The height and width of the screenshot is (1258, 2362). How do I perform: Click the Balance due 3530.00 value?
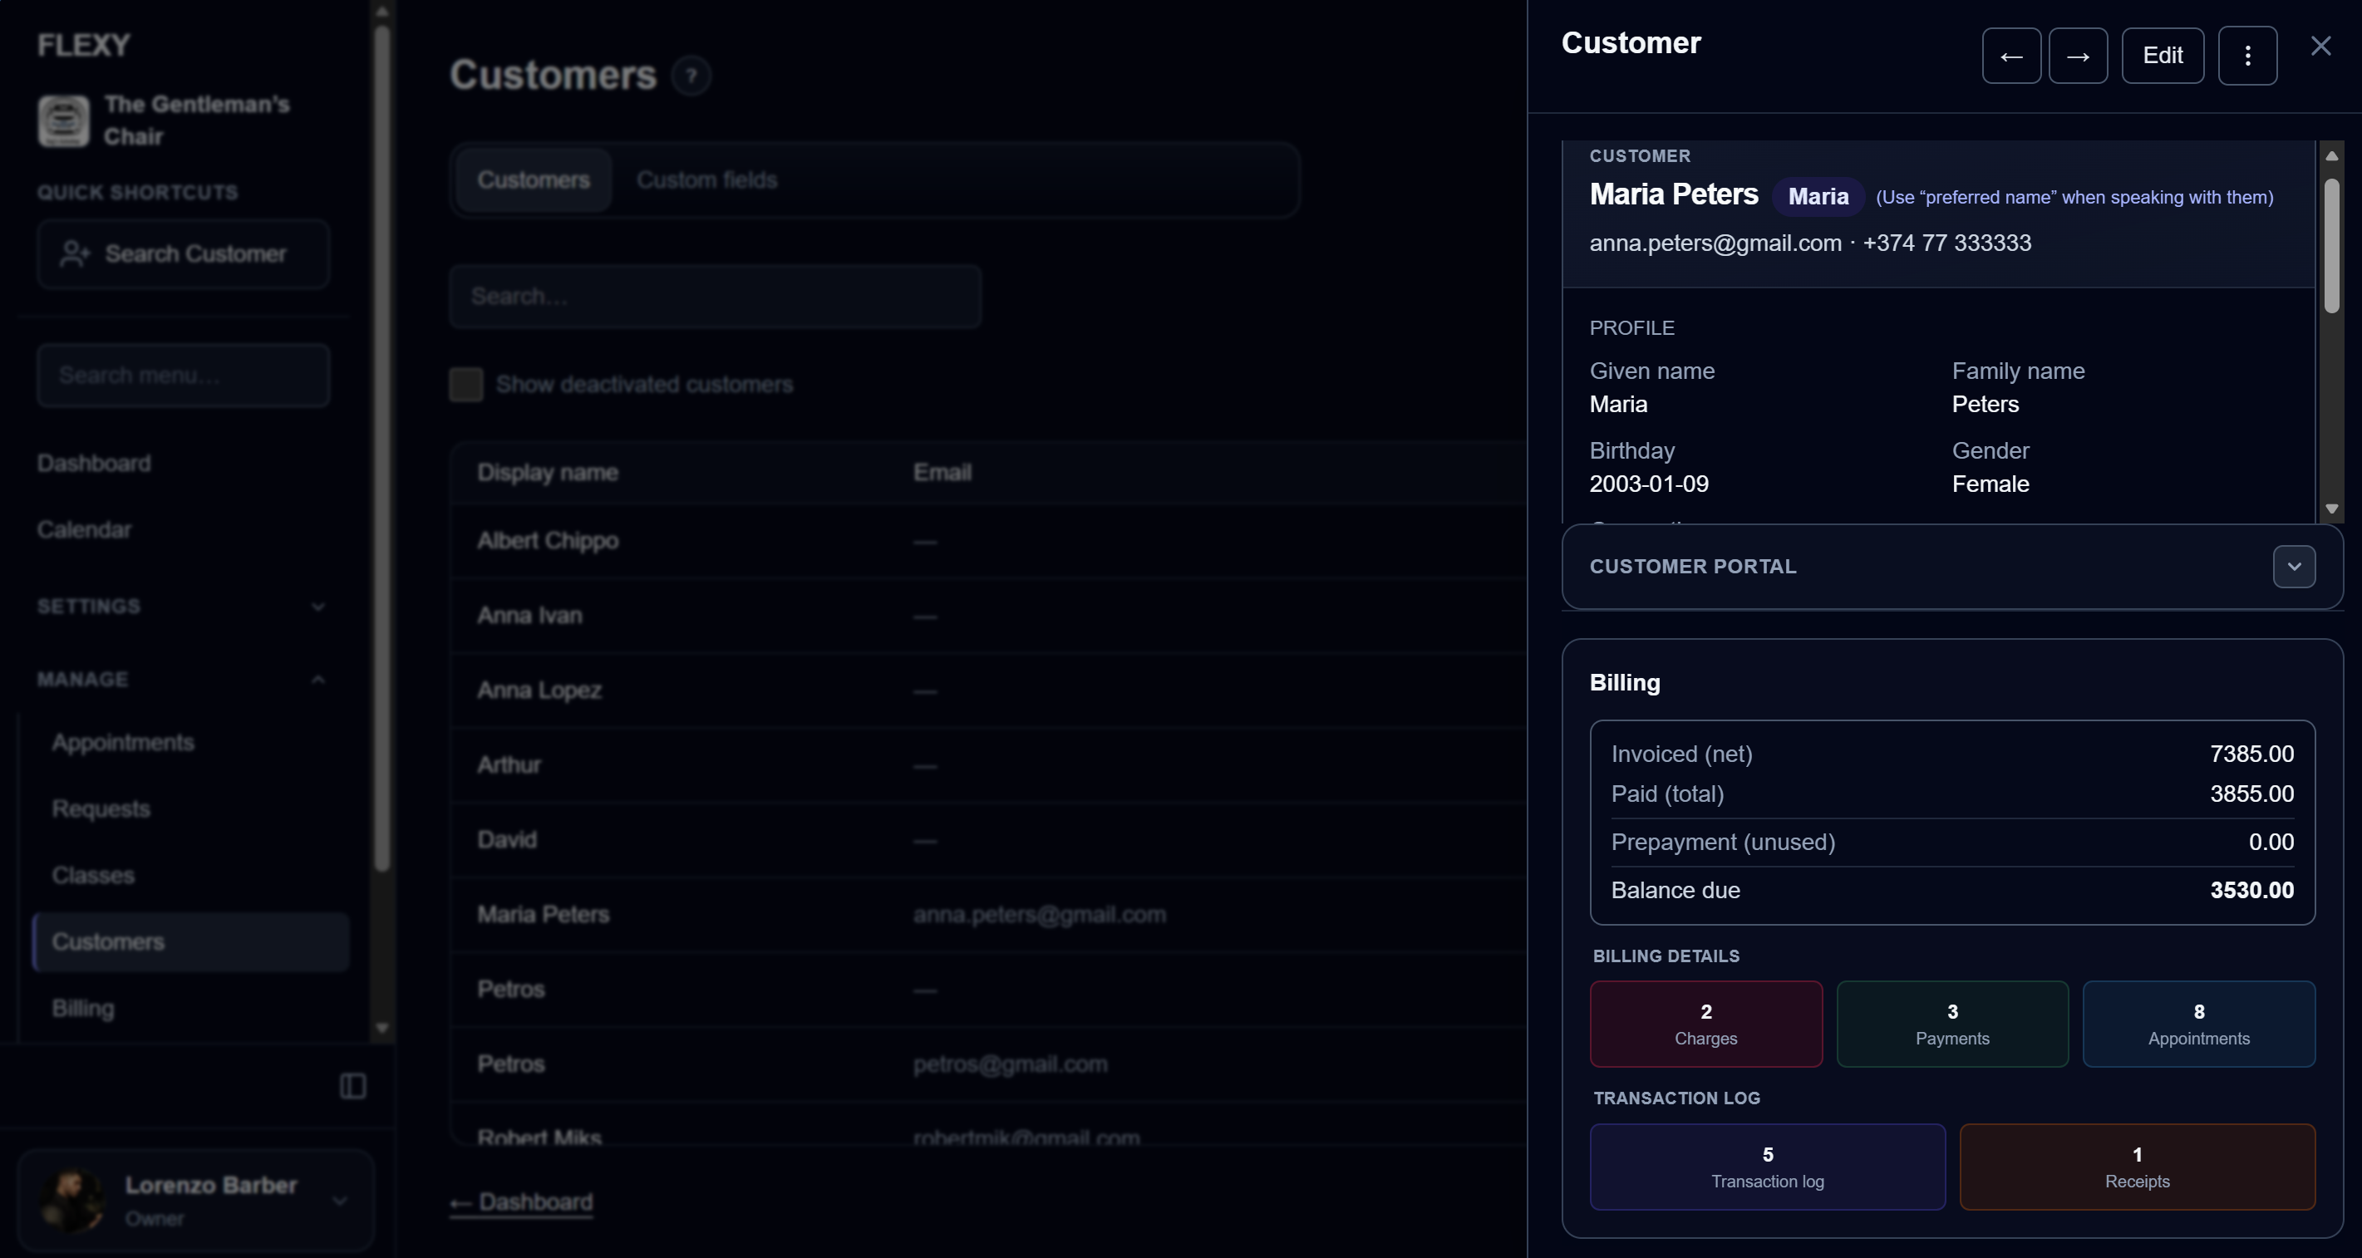[2251, 890]
